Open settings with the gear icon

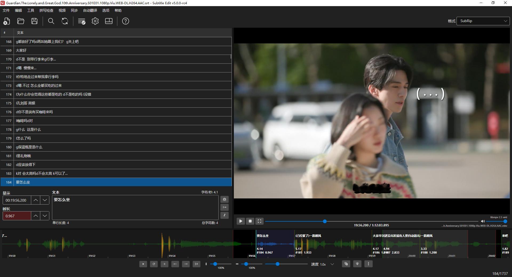(95, 21)
